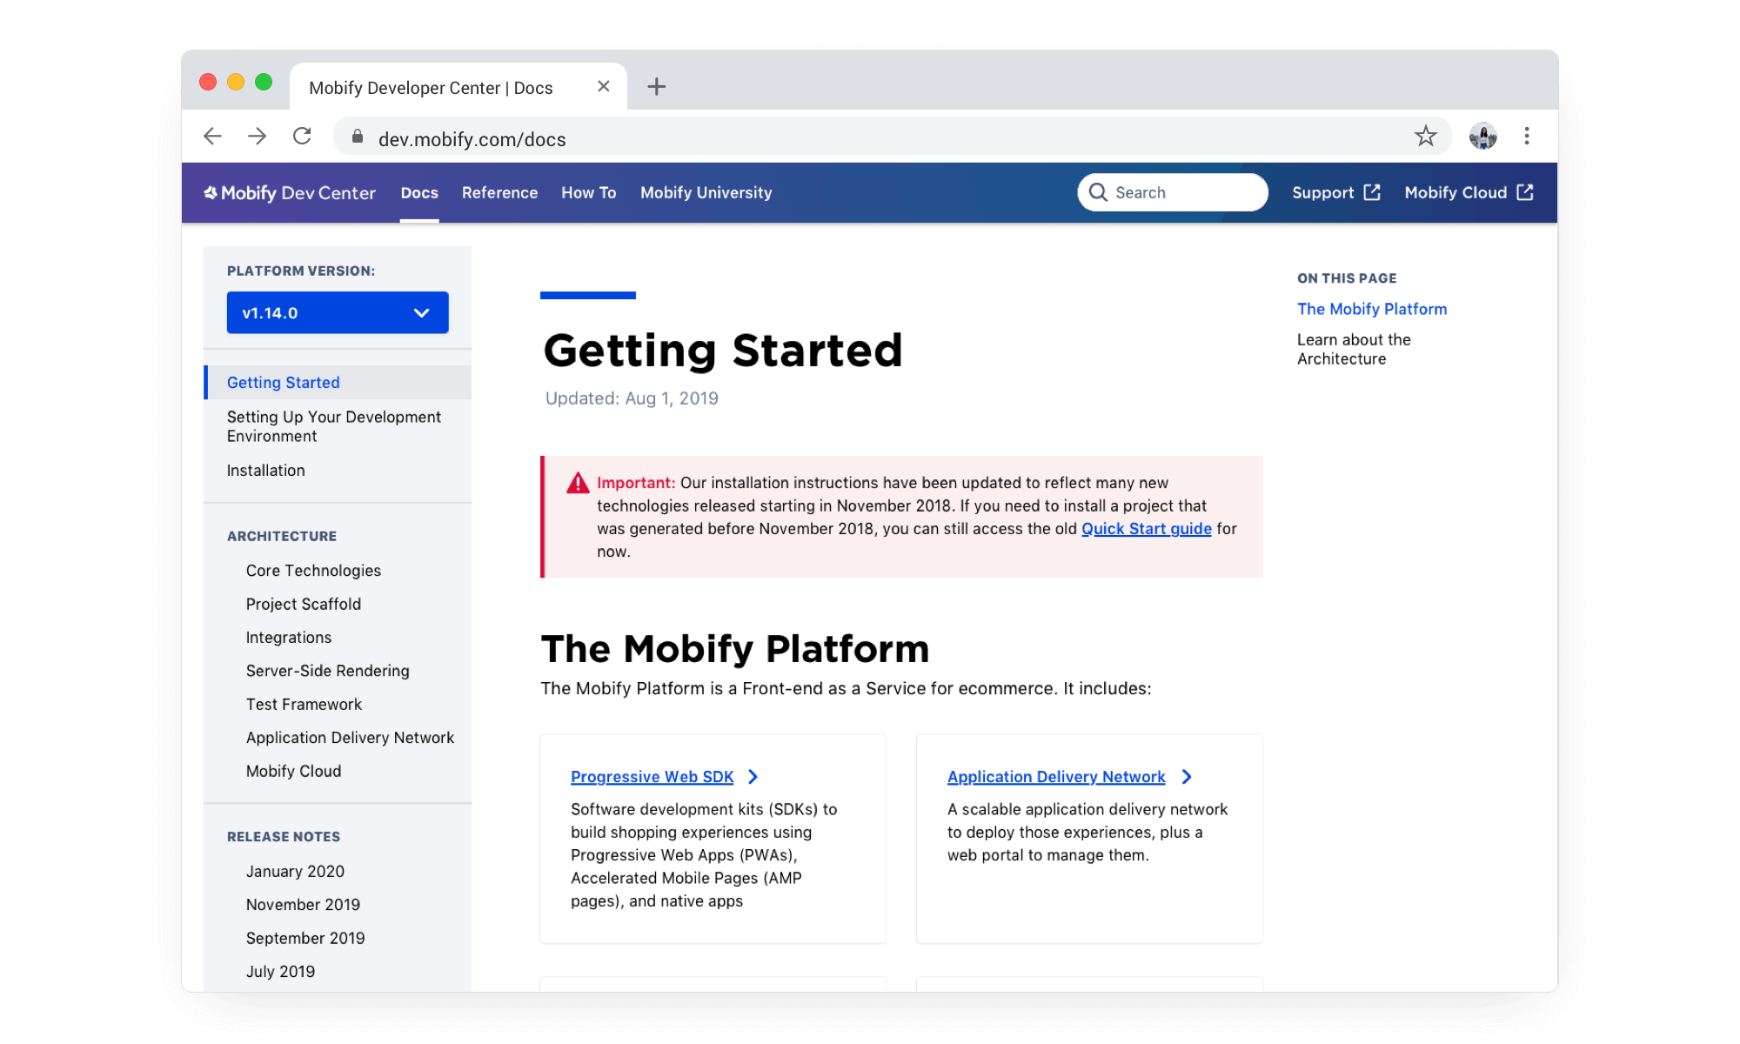Click the bookmark/star icon in browser toolbar

tap(1427, 136)
